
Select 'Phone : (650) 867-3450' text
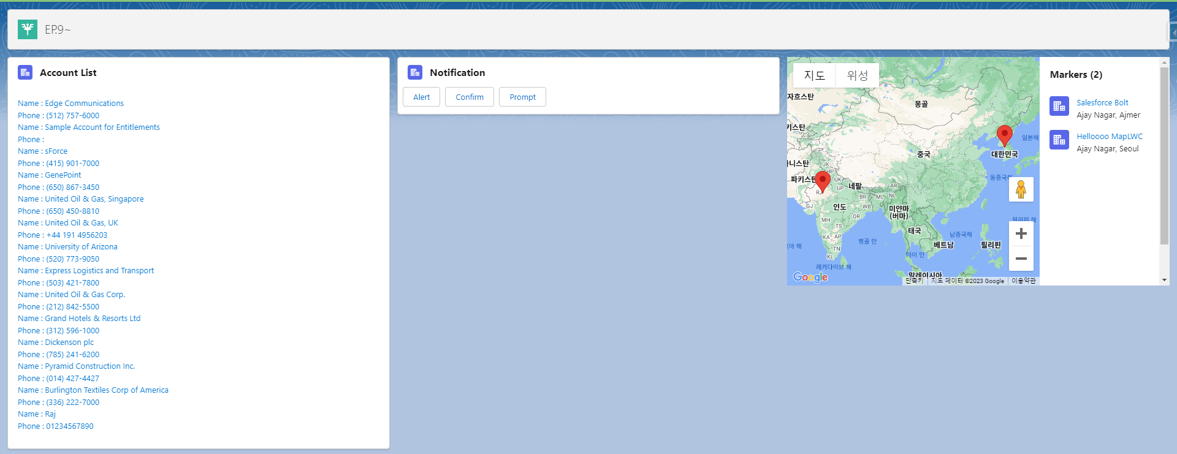pyautogui.click(x=58, y=187)
